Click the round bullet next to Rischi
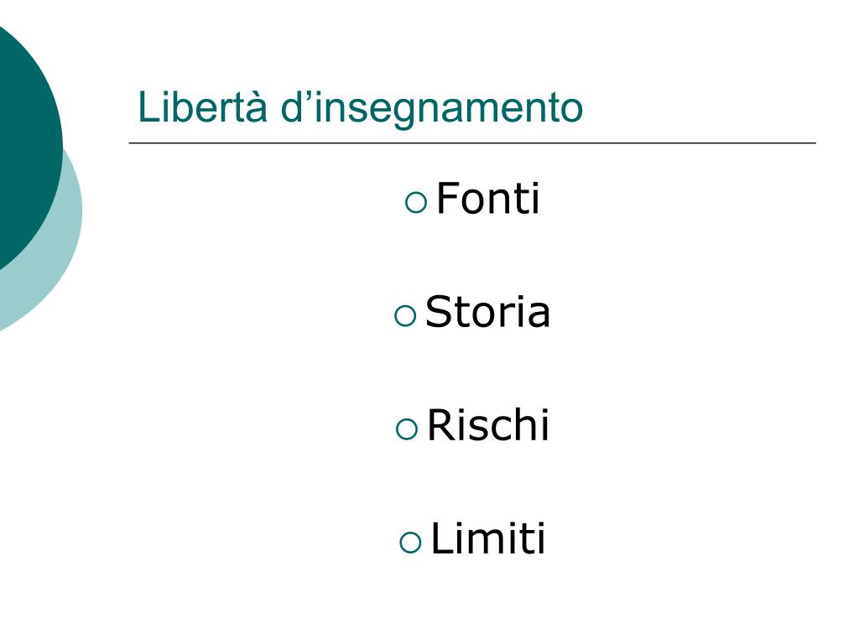The height and width of the screenshot is (644, 859). click(407, 428)
